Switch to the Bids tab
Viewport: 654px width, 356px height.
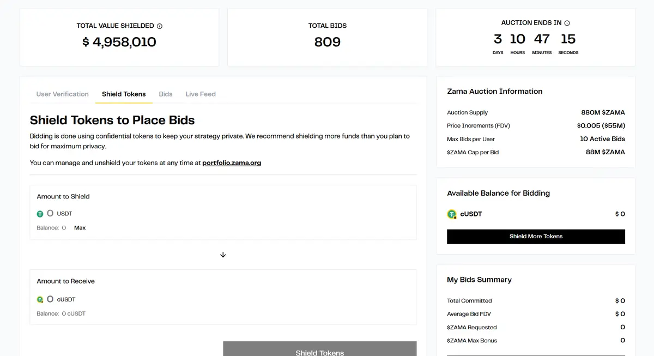coord(166,94)
